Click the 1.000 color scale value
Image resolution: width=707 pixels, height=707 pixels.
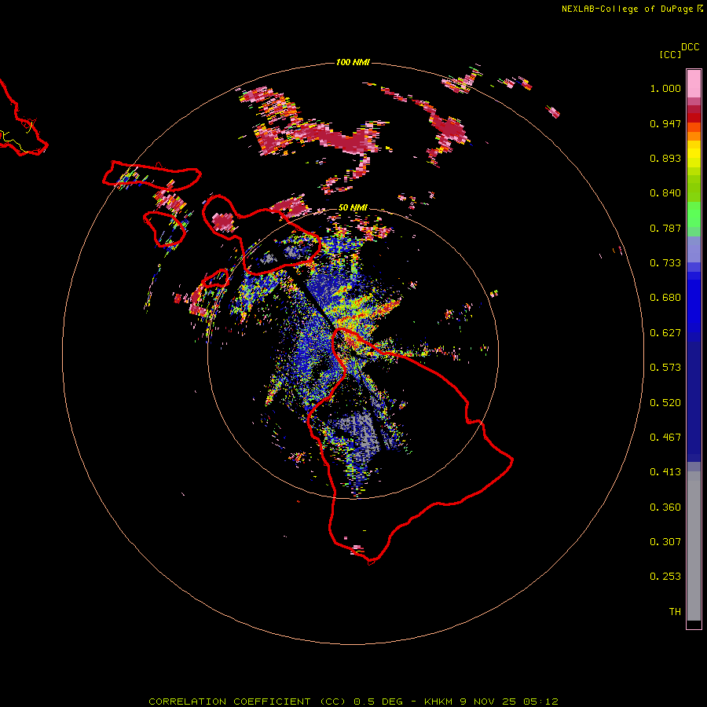coord(665,88)
